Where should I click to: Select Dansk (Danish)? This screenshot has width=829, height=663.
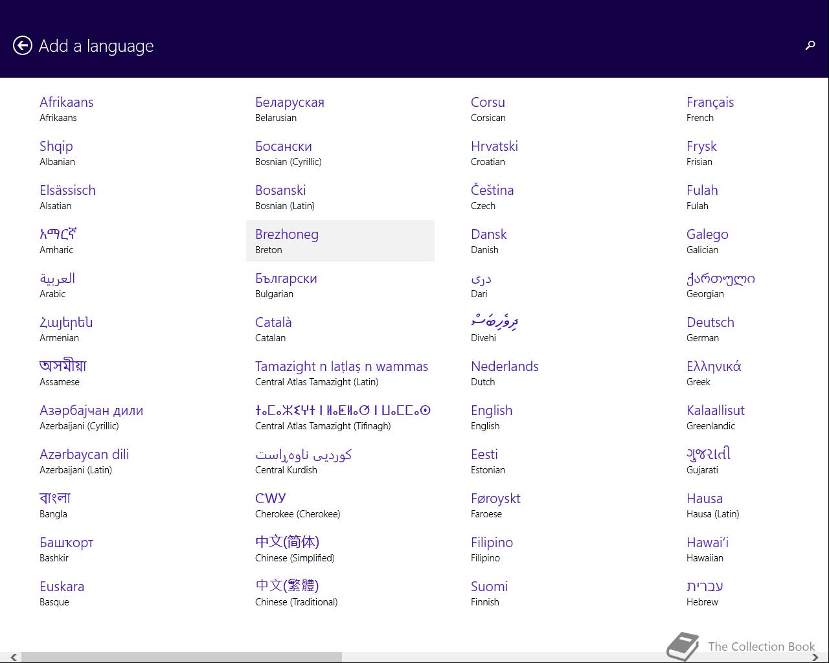[x=556, y=241]
